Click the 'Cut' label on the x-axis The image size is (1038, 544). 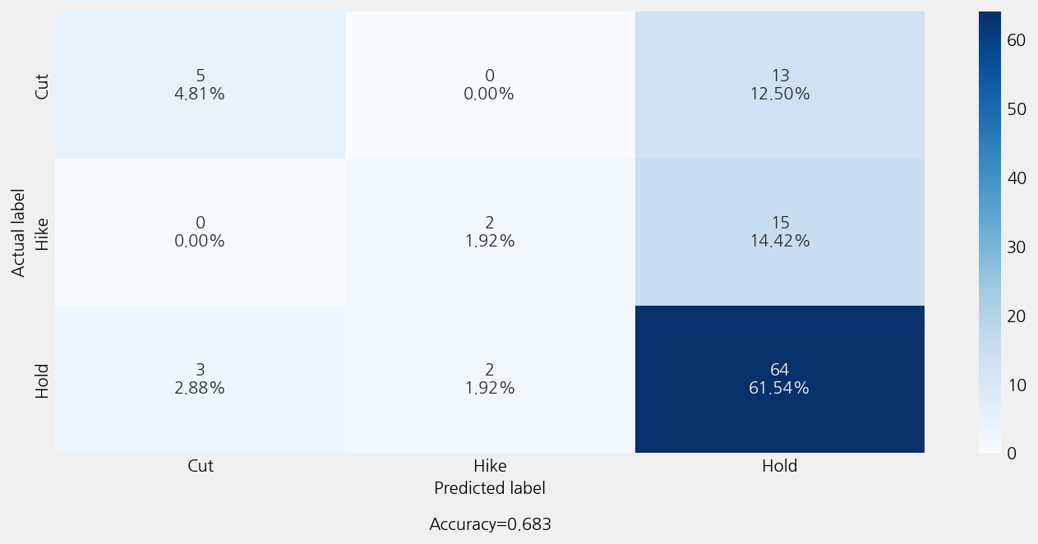201,466
